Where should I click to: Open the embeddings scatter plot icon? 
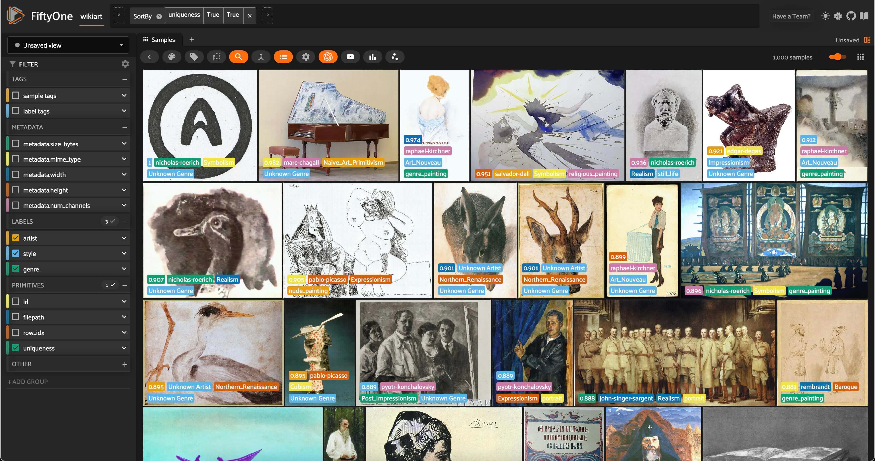(395, 57)
